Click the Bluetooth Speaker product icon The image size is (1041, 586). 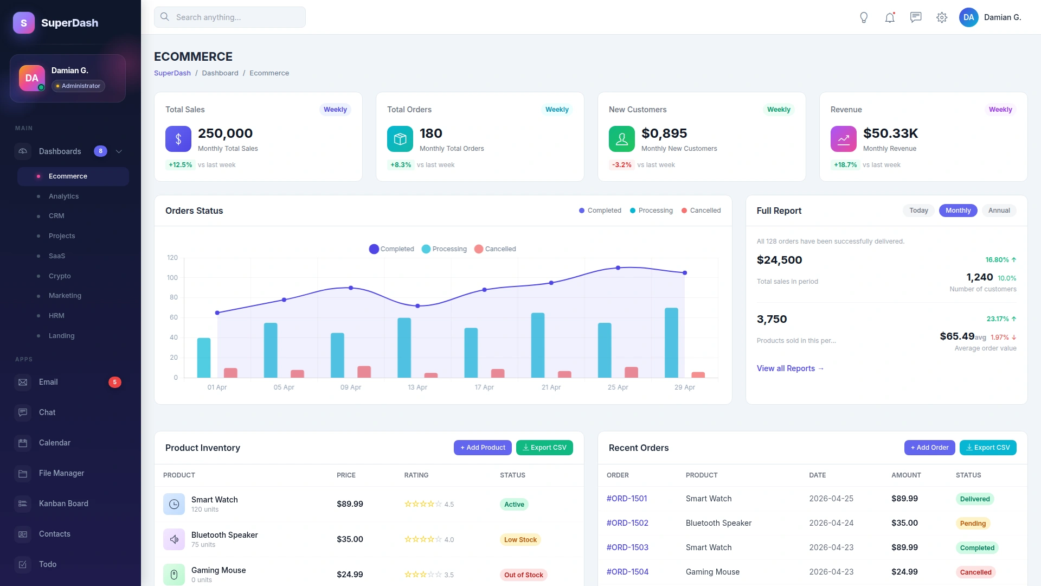174,539
